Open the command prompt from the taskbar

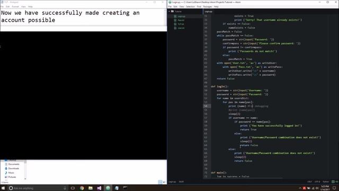pyautogui.click(x=125, y=188)
